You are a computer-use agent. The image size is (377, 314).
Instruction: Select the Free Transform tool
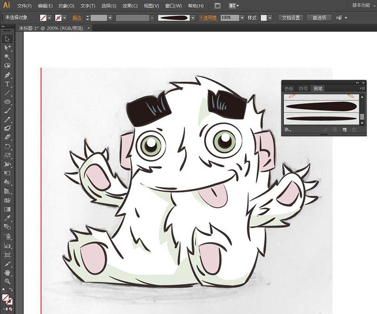(7, 173)
